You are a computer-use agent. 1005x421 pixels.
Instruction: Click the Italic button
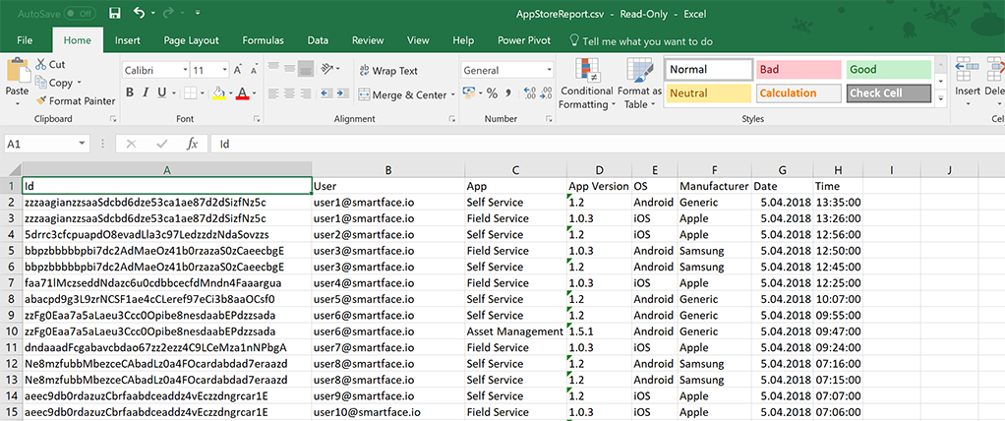click(x=146, y=92)
